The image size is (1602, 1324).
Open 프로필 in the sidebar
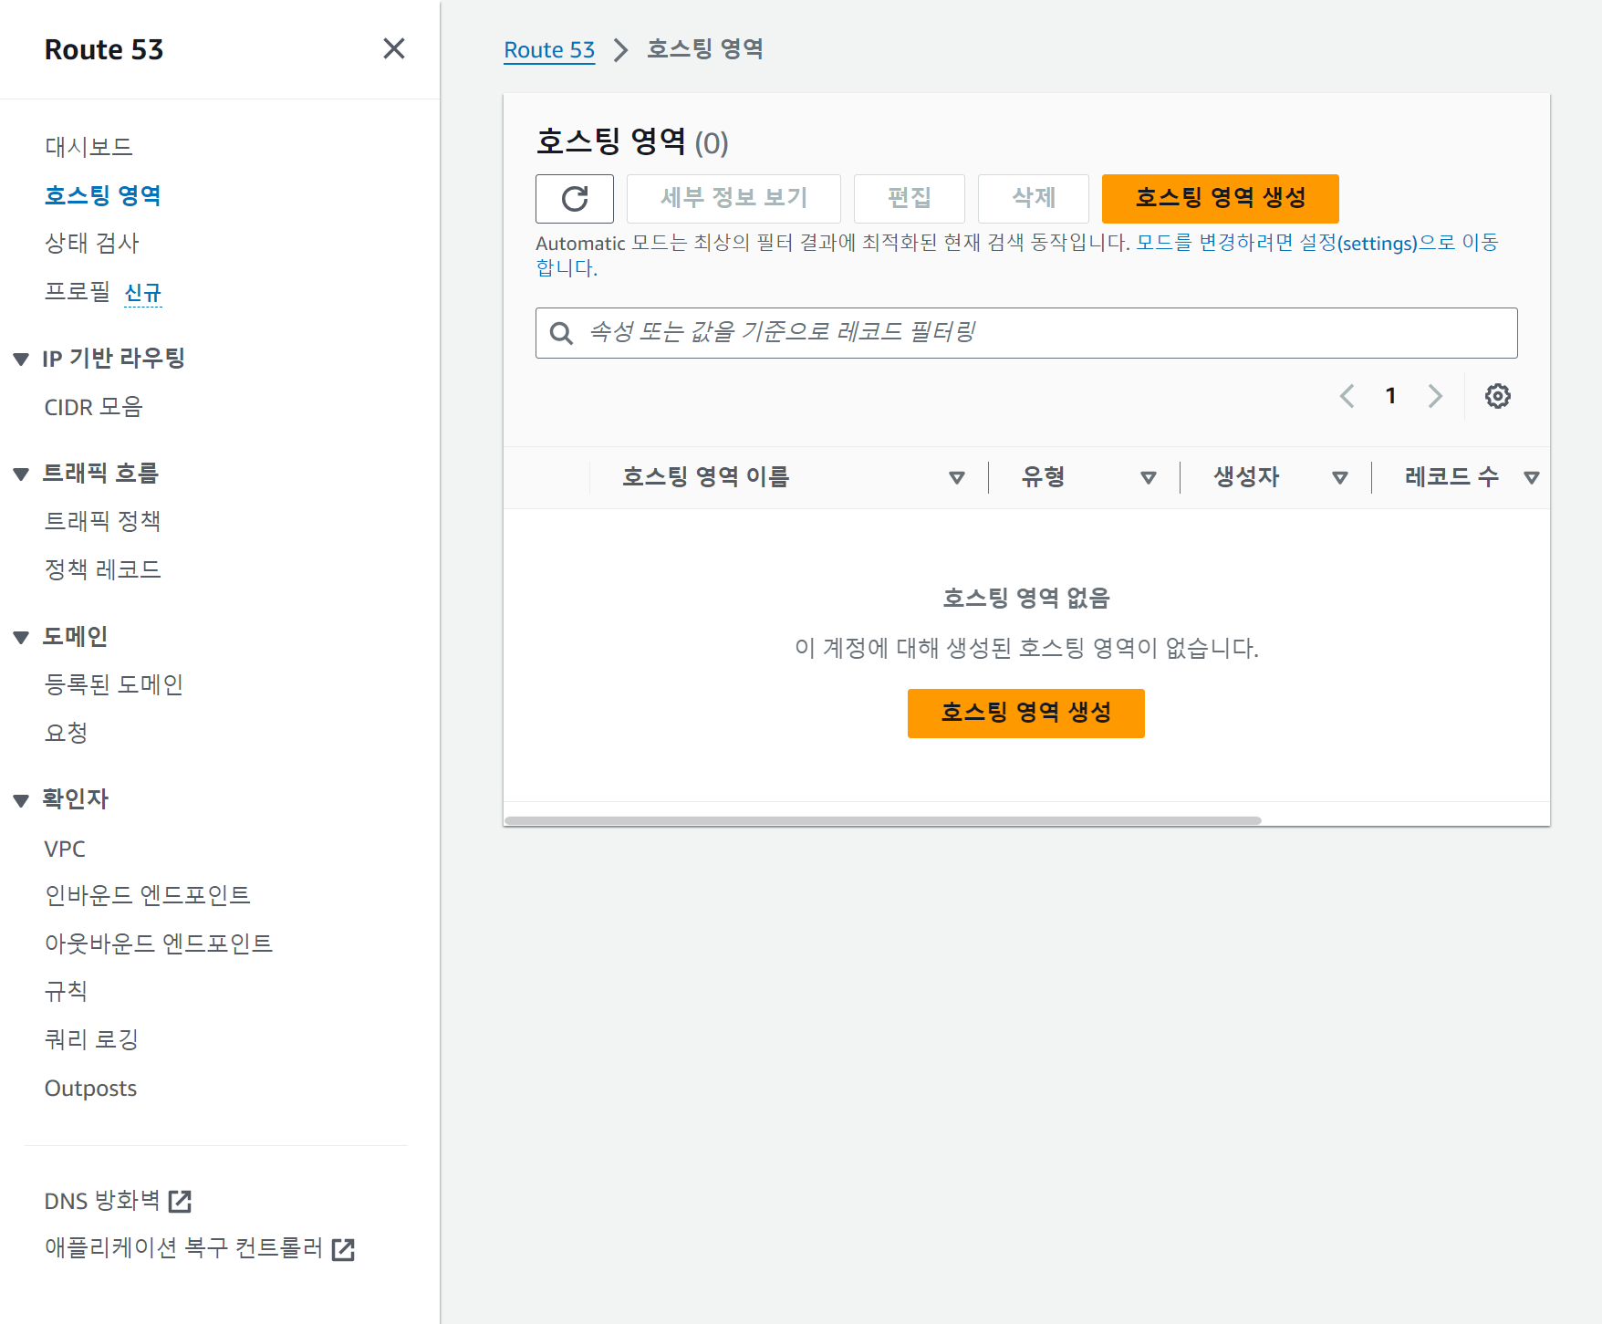pyautogui.click(x=78, y=291)
